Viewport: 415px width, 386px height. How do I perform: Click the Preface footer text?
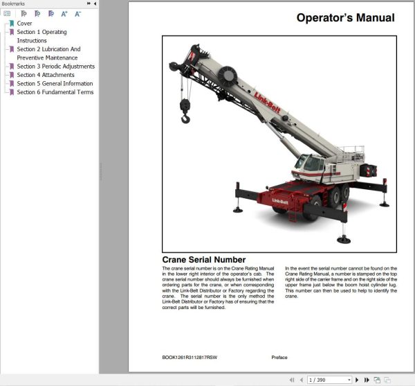coord(279,358)
